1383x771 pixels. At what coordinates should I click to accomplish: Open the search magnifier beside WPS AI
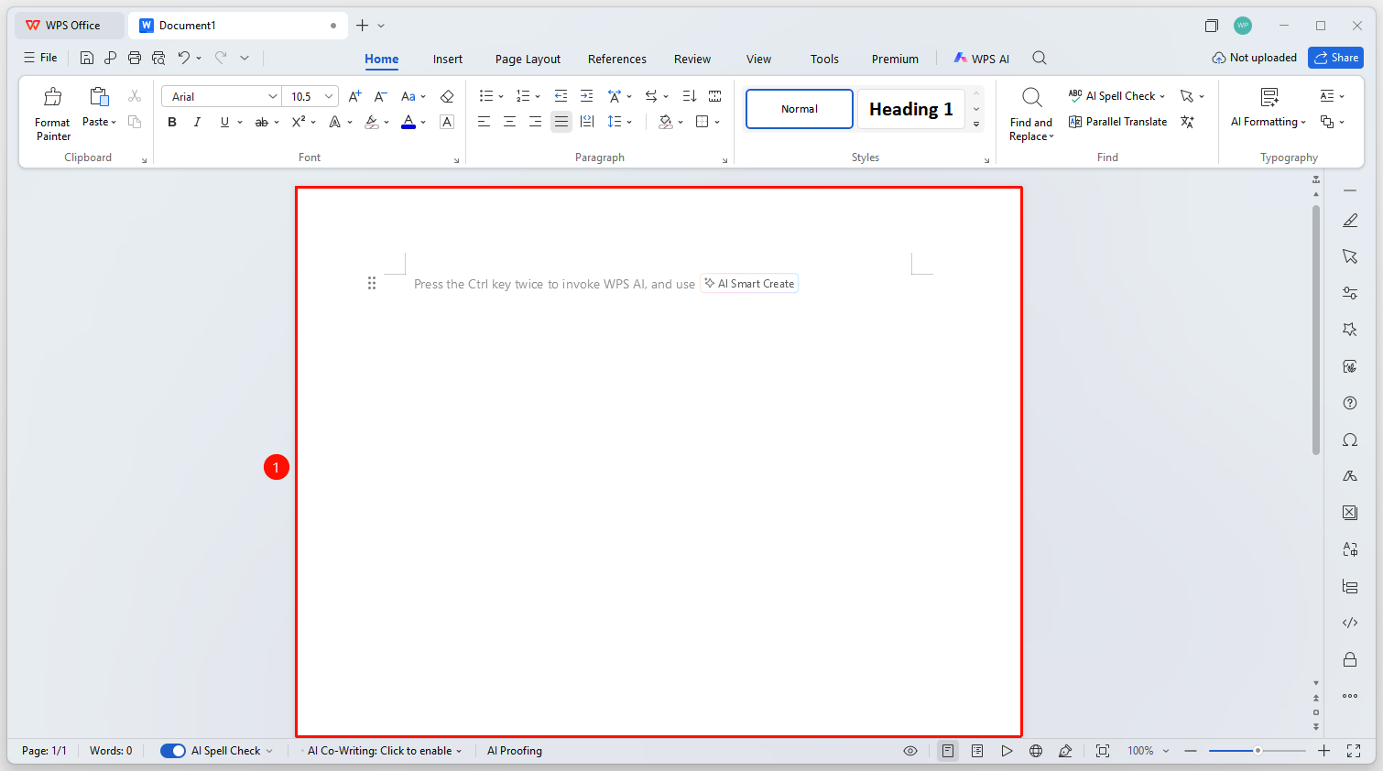1040,58
